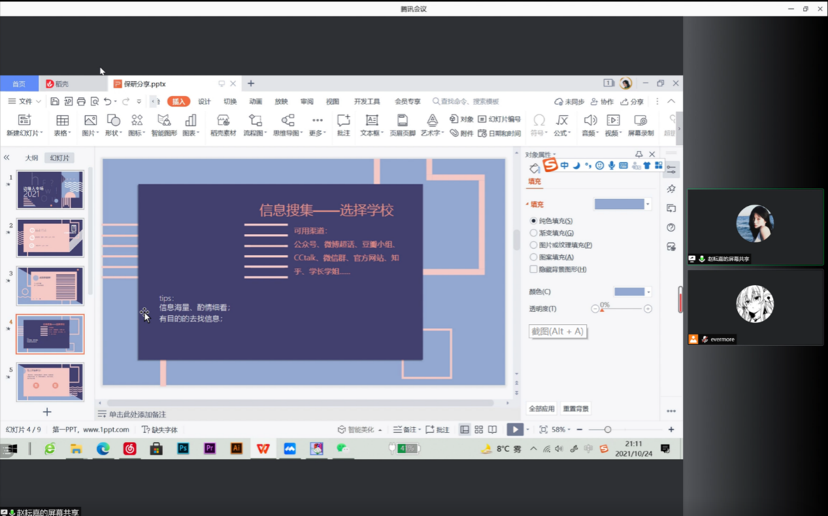Open the 流程图 flowchart tool
The width and height of the screenshot is (828, 516).
click(255, 120)
